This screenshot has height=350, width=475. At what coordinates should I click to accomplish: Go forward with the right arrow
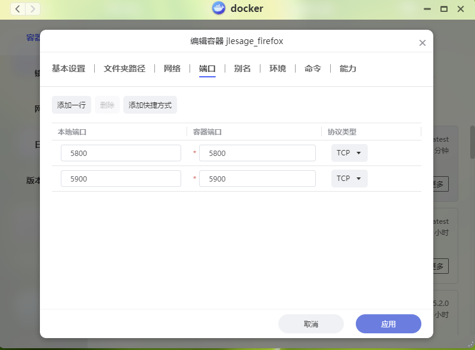33,9
